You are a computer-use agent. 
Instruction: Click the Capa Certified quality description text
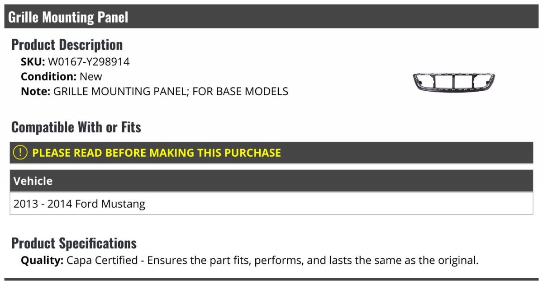(272, 261)
